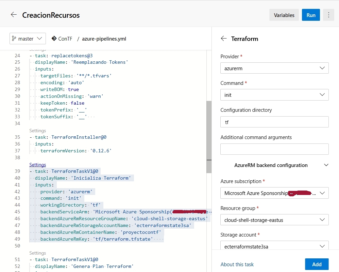
Task: Go back using the arrow beside CreacionRecursos
Action: tap(14, 15)
